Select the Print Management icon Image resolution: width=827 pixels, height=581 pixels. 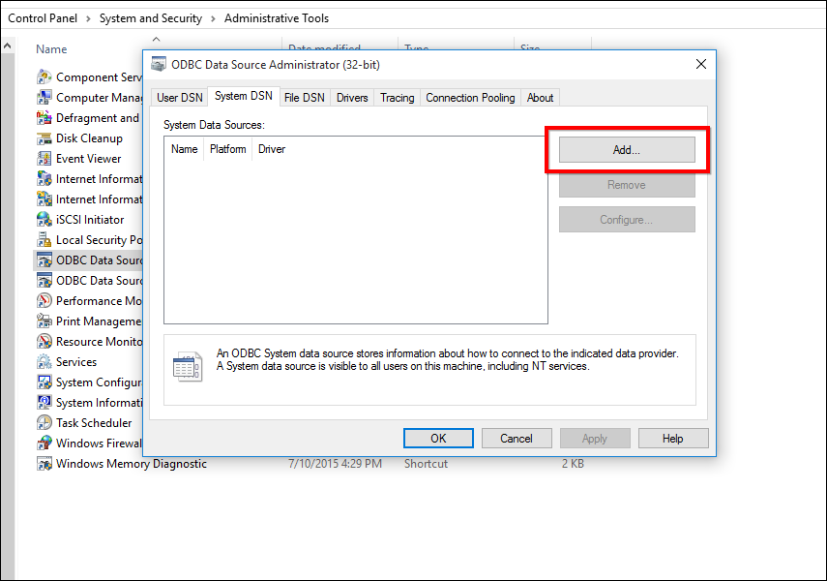pos(44,321)
